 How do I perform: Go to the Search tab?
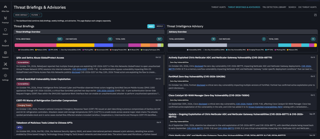tap(292, 7)
